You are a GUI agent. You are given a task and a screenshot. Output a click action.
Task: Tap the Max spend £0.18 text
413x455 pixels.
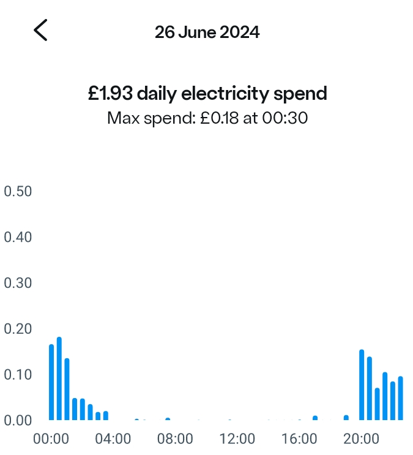point(207,118)
